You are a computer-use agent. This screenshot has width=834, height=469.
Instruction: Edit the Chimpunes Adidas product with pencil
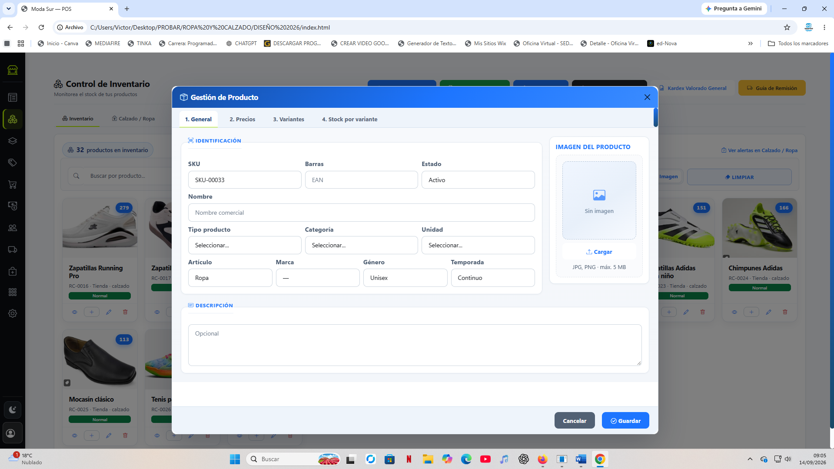(768, 312)
